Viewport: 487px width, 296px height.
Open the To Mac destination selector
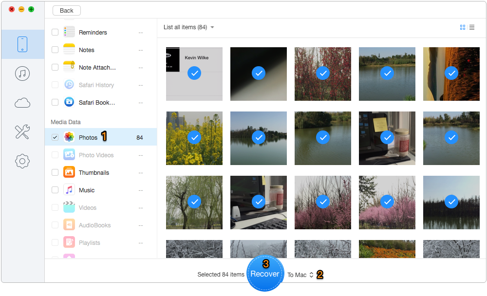click(x=300, y=275)
